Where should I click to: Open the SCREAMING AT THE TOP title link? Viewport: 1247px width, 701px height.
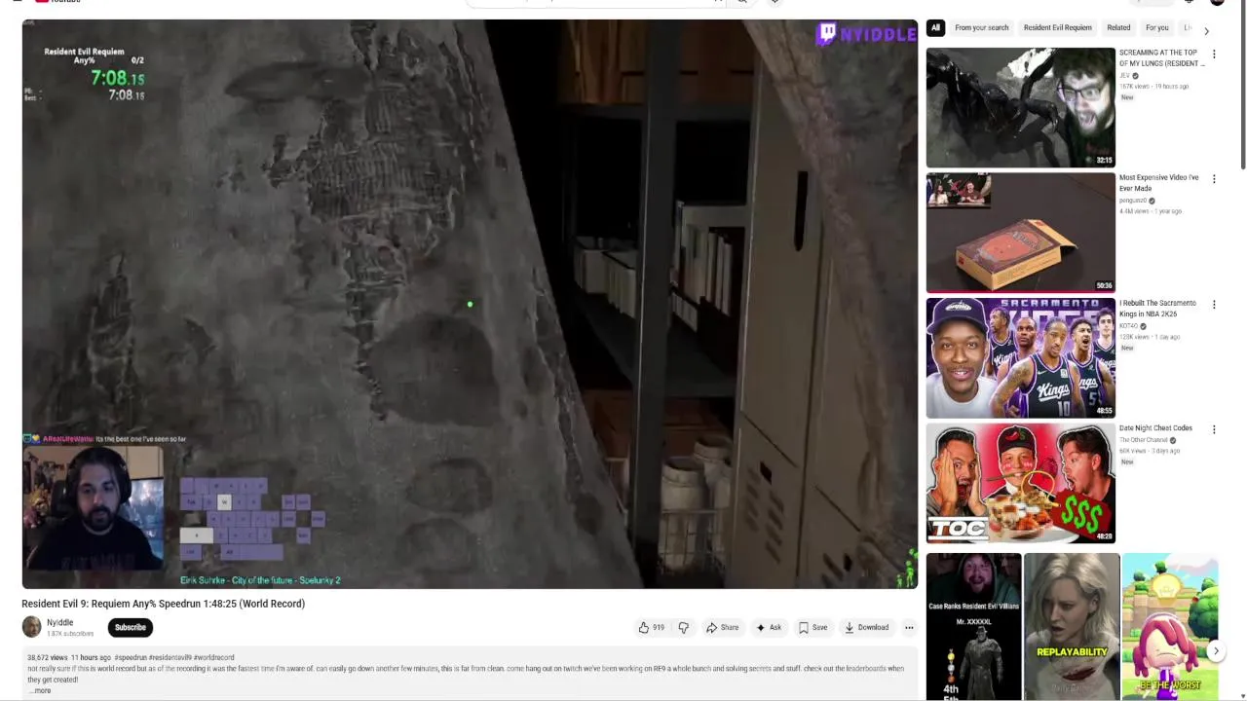pos(1161,58)
